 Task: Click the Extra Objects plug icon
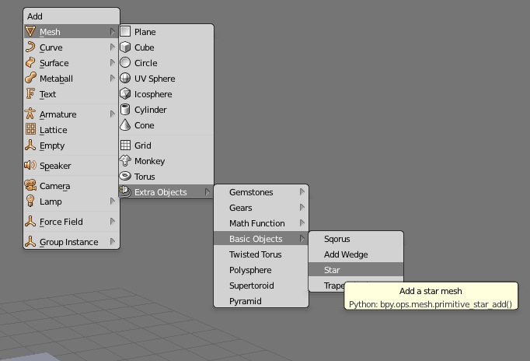(125, 192)
